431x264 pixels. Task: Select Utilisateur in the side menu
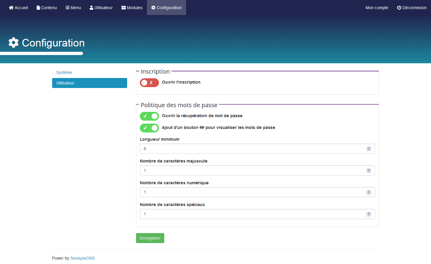[x=89, y=83]
